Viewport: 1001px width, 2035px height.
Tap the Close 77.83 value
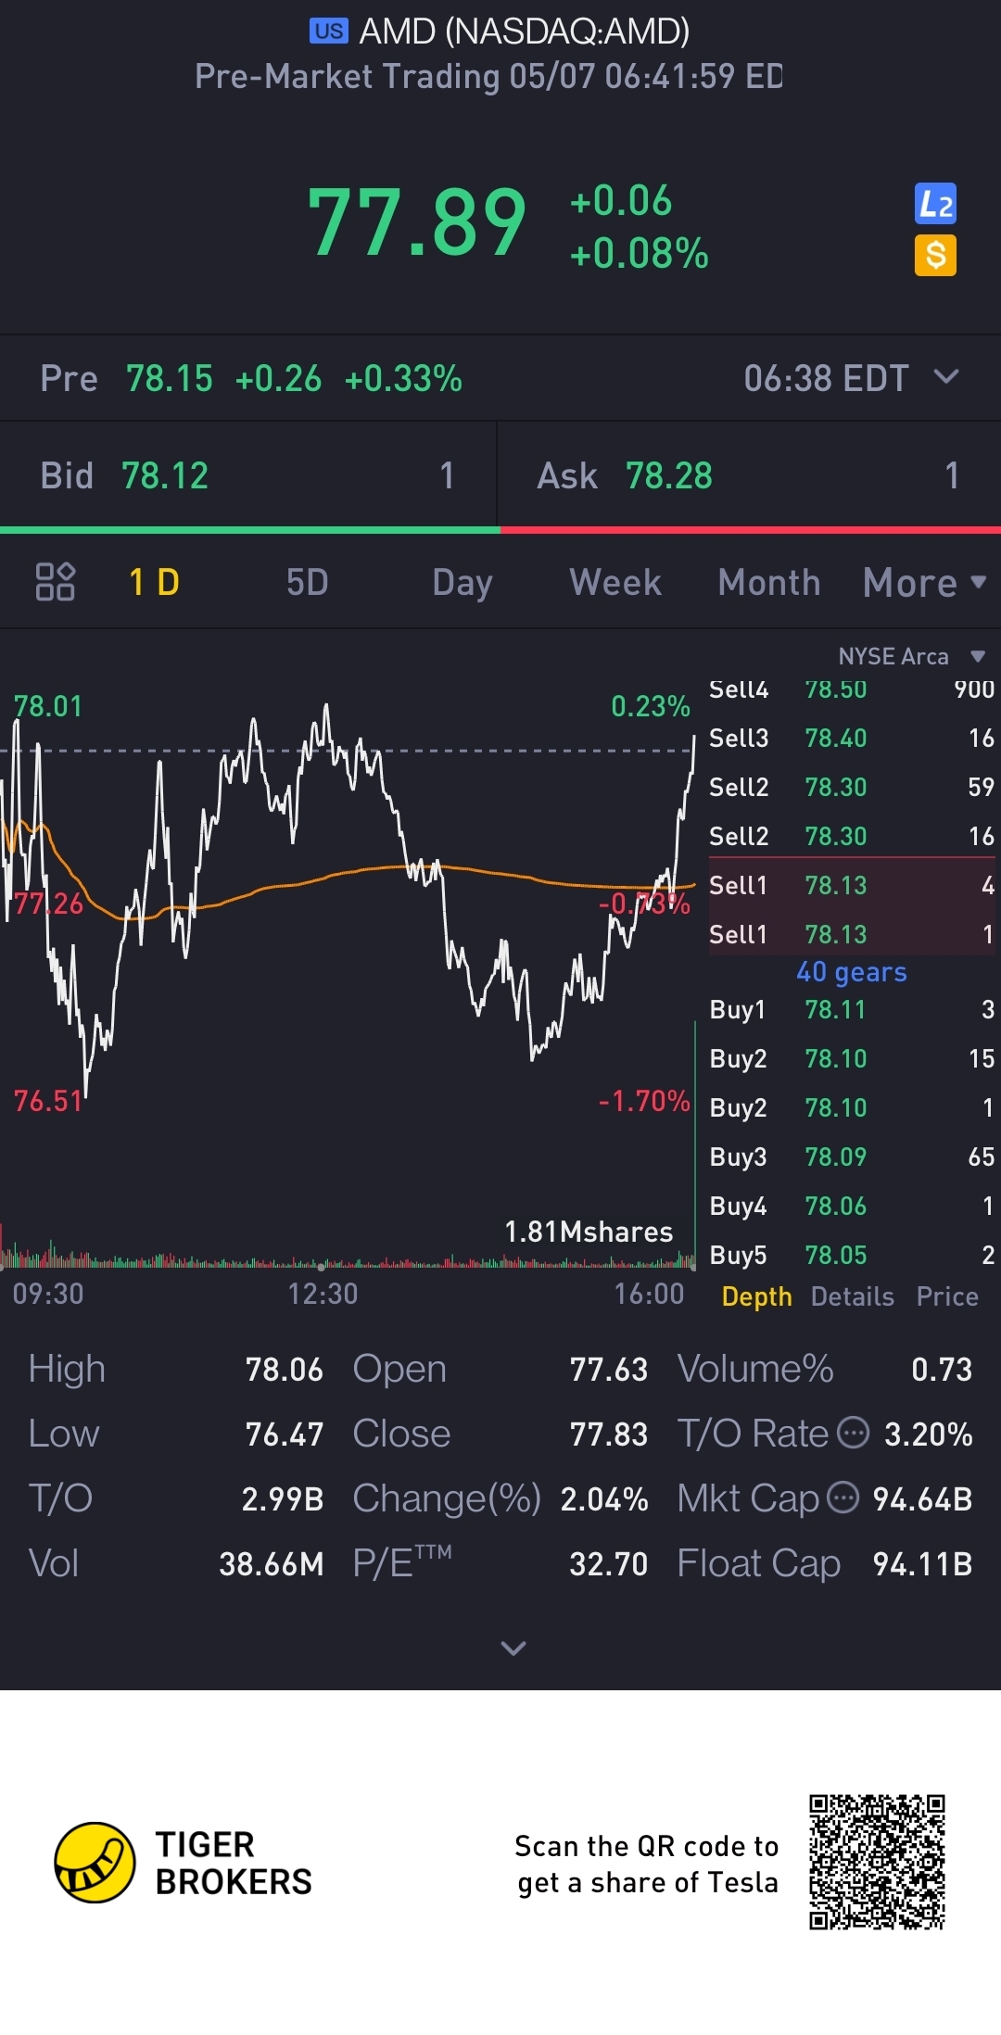pyautogui.click(x=608, y=1435)
